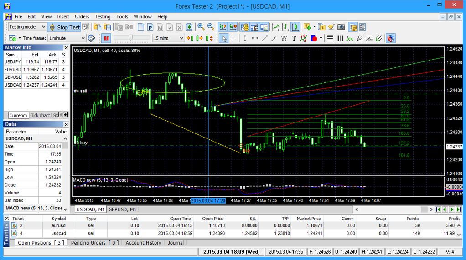Open the Testing menu
The image size is (466, 260).
[103, 17]
